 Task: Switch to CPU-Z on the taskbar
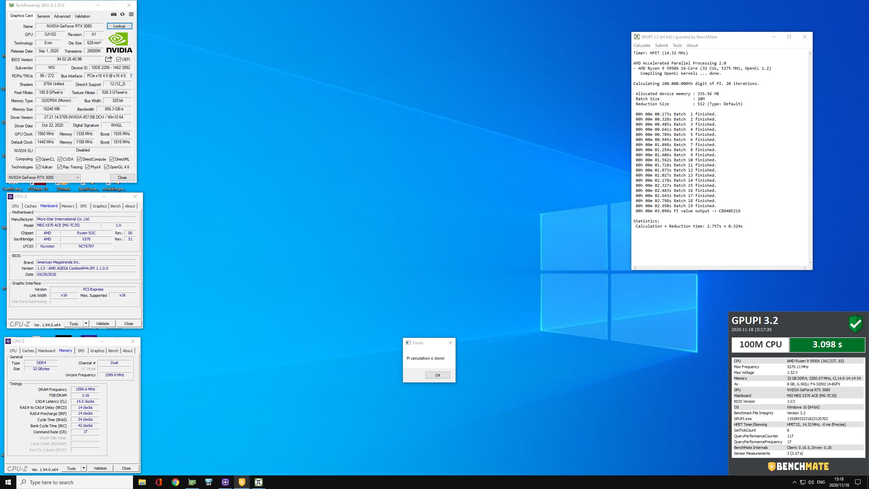225,482
